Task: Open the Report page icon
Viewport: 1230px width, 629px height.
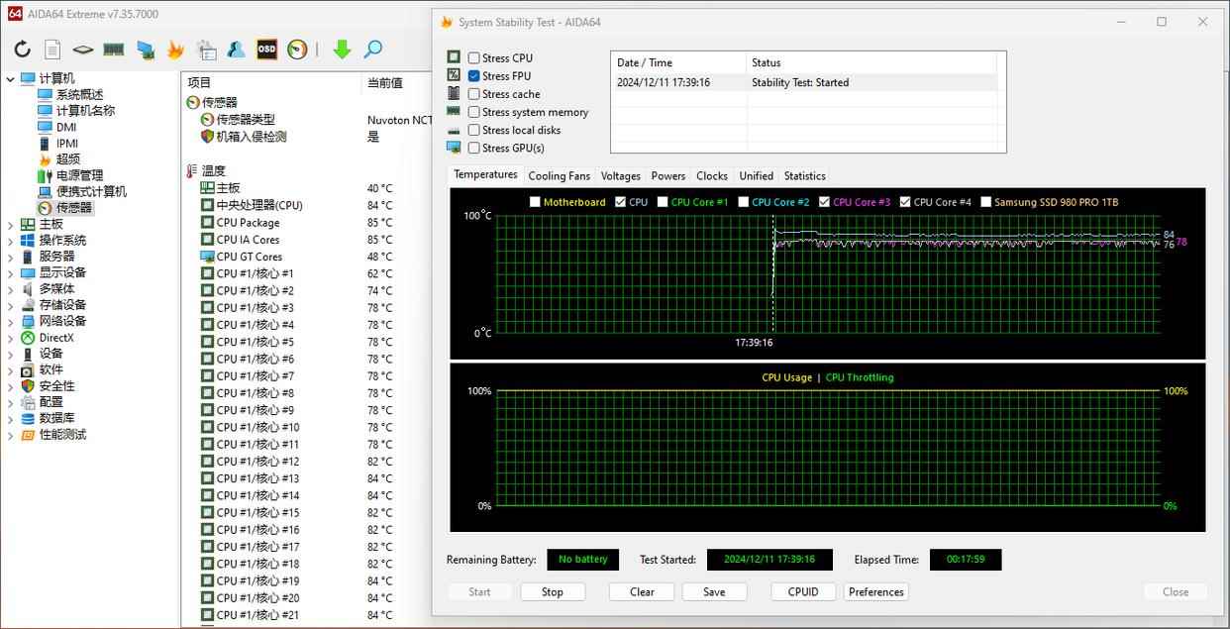Action: click(x=52, y=50)
